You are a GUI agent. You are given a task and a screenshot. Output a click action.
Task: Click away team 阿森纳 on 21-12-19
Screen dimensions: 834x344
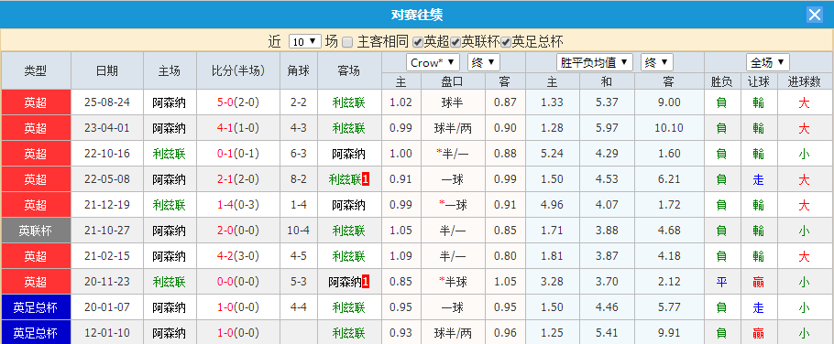coord(349,205)
